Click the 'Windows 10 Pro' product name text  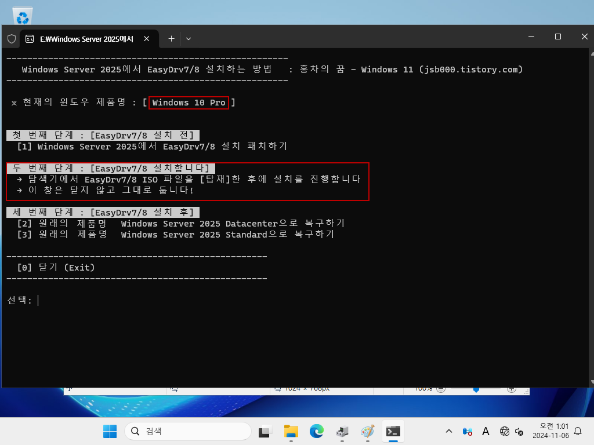pos(189,103)
